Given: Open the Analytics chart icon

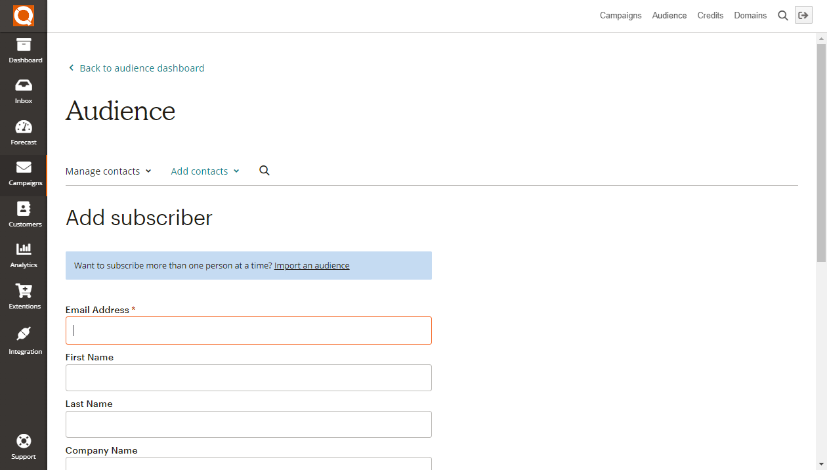Looking at the screenshot, I should click(24, 251).
